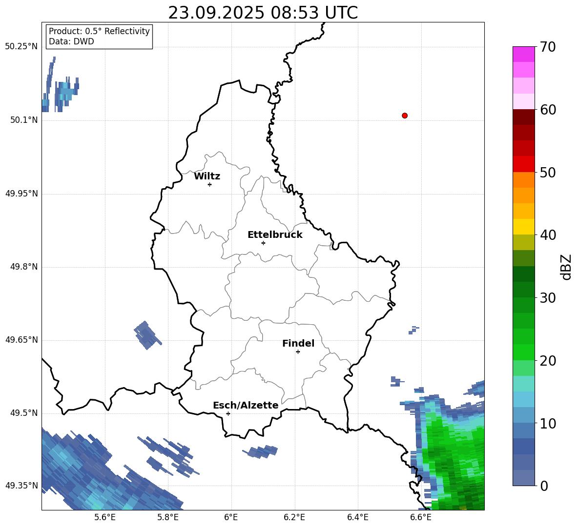The width and height of the screenshot is (578, 527).
Task: Click the Data: DWD text
Action: tap(71, 41)
